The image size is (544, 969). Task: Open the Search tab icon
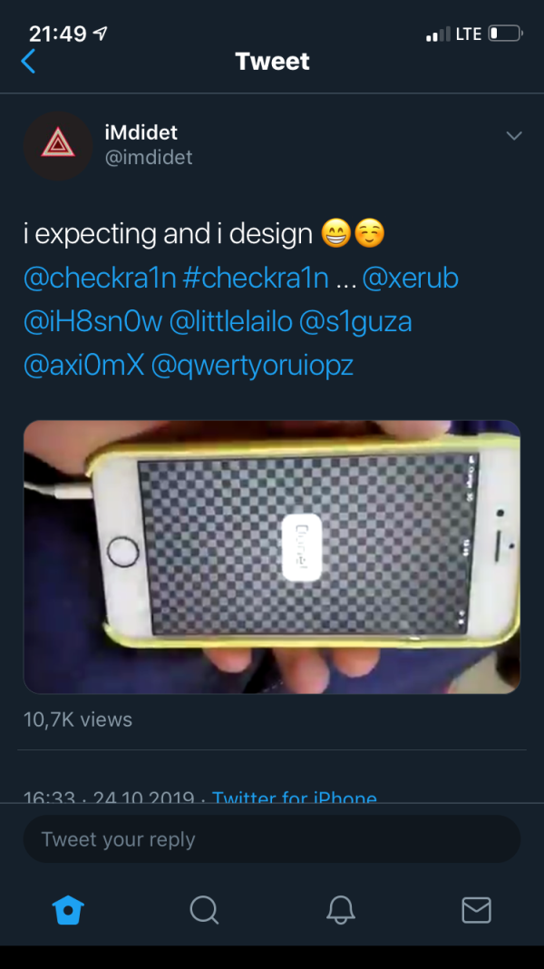pyautogui.click(x=204, y=910)
